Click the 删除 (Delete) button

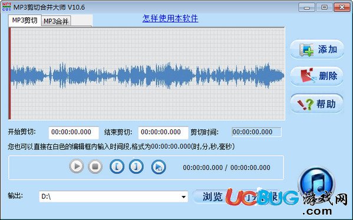(x=316, y=76)
